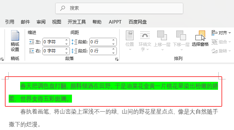The height and width of the screenshot is (130, 234).
Task: Decrease the 段前 spacing before value
Action: pos(113,44)
